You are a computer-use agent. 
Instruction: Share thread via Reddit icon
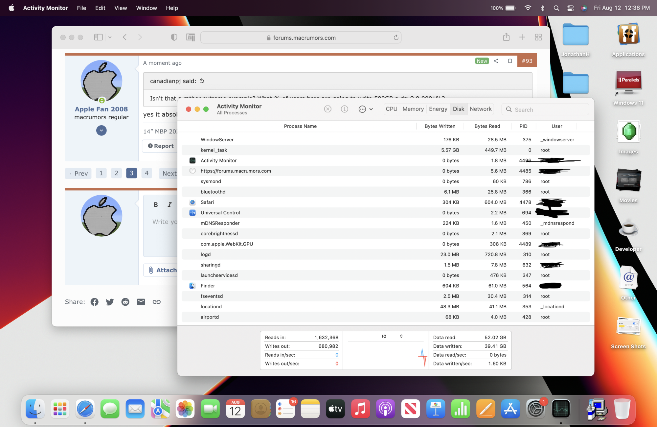pyautogui.click(x=125, y=302)
